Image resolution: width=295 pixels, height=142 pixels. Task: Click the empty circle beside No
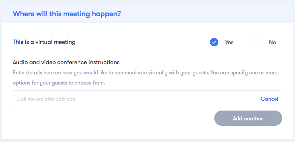pos(258,42)
